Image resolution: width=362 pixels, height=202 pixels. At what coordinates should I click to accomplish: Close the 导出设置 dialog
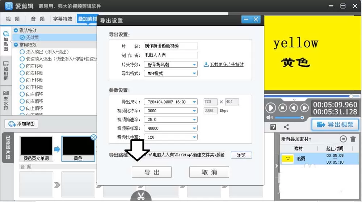pyautogui.click(x=256, y=20)
